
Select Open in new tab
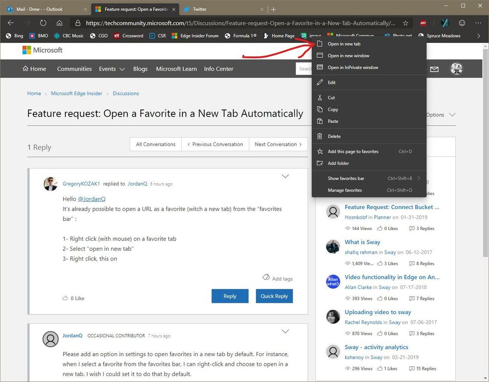tap(369, 44)
